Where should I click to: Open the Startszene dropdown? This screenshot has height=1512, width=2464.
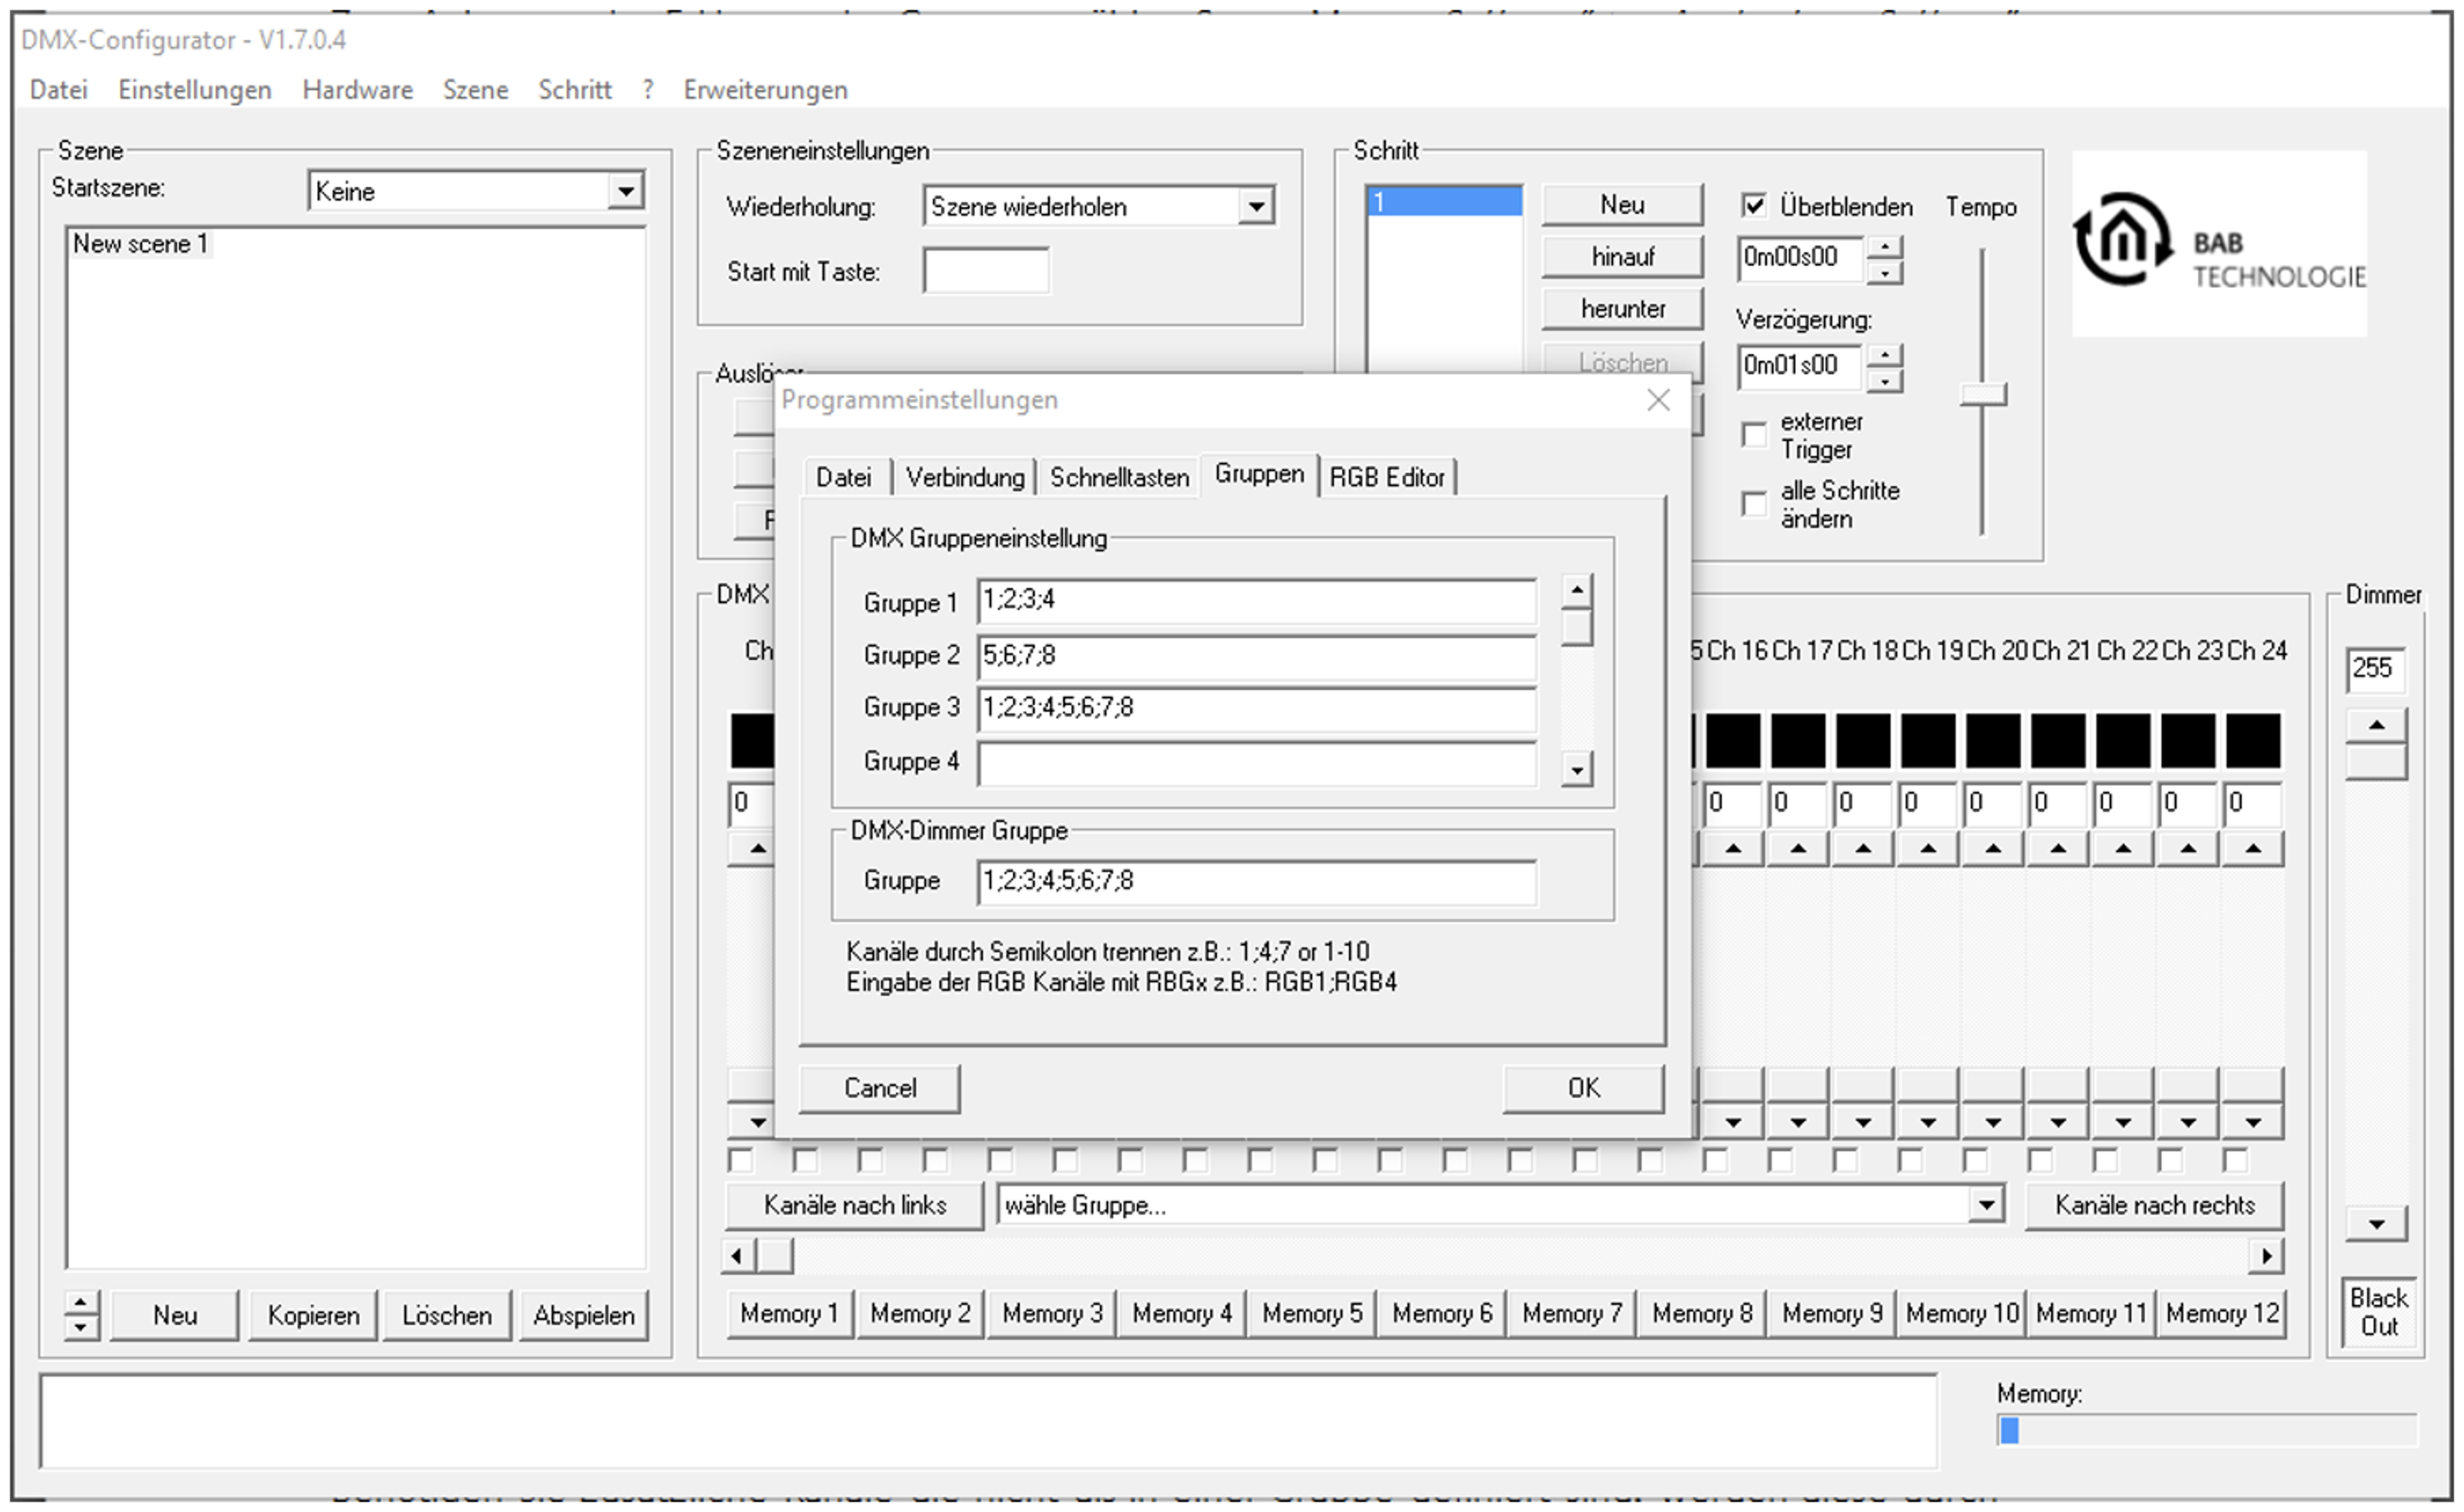pyautogui.click(x=625, y=191)
